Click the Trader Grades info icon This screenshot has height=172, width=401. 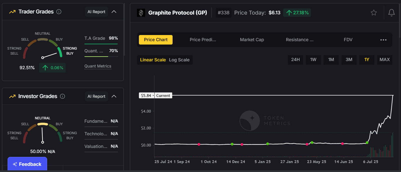coord(59,12)
